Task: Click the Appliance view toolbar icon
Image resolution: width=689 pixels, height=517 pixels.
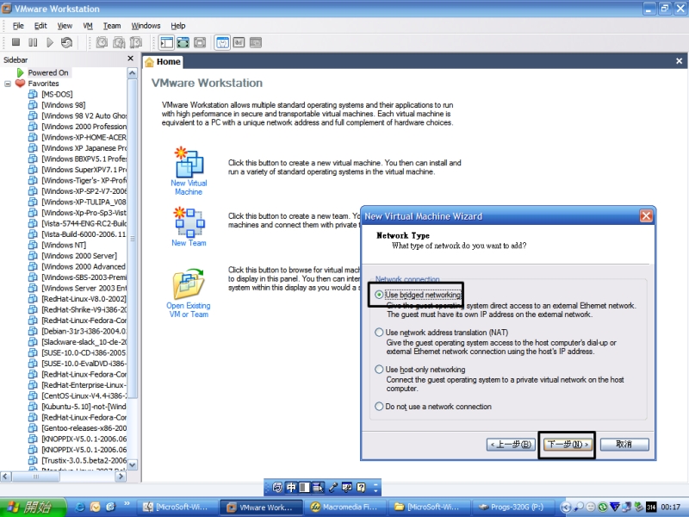Action: (x=239, y=42)
